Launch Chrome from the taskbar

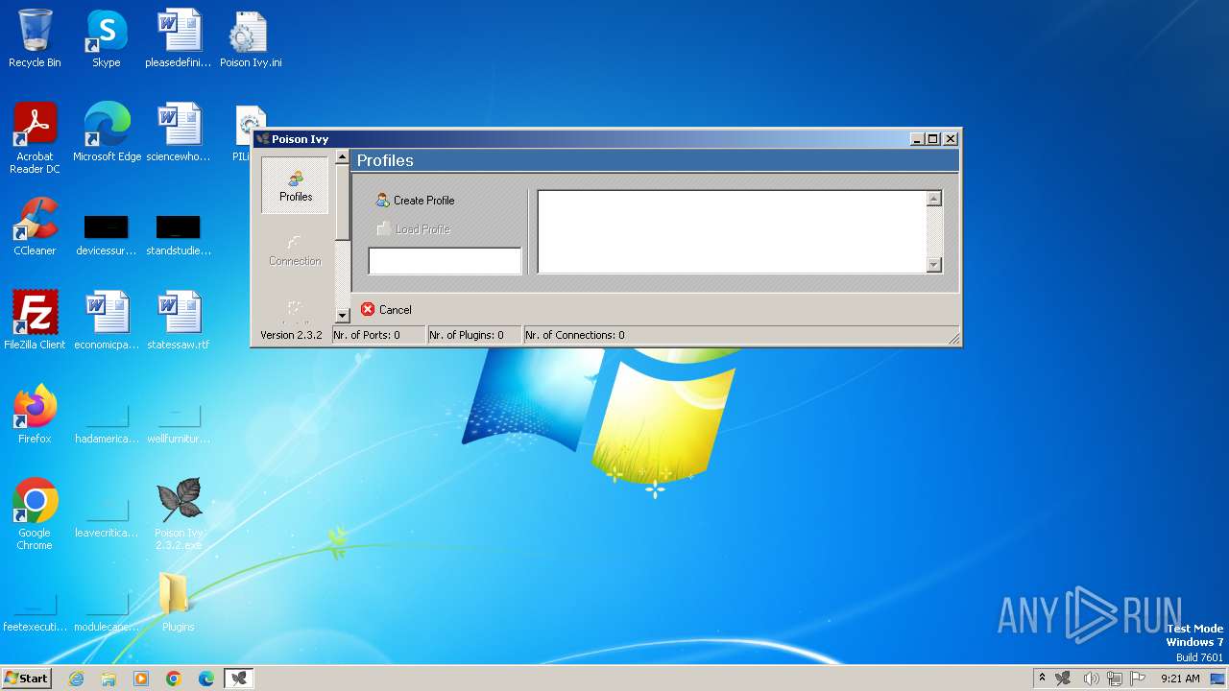click(174, 679)
